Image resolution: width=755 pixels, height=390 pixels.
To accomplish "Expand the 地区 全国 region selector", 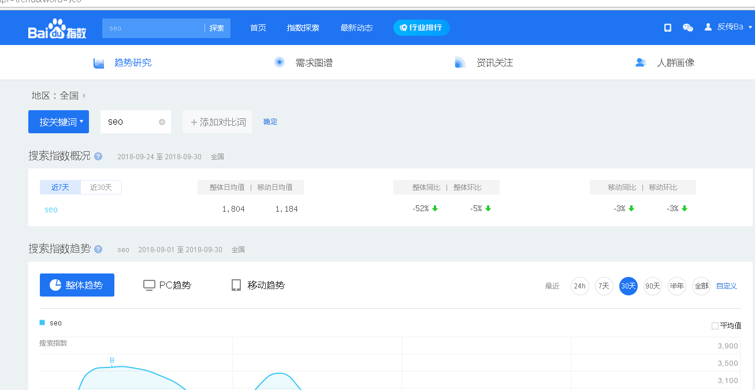I will tap(84, 96).
